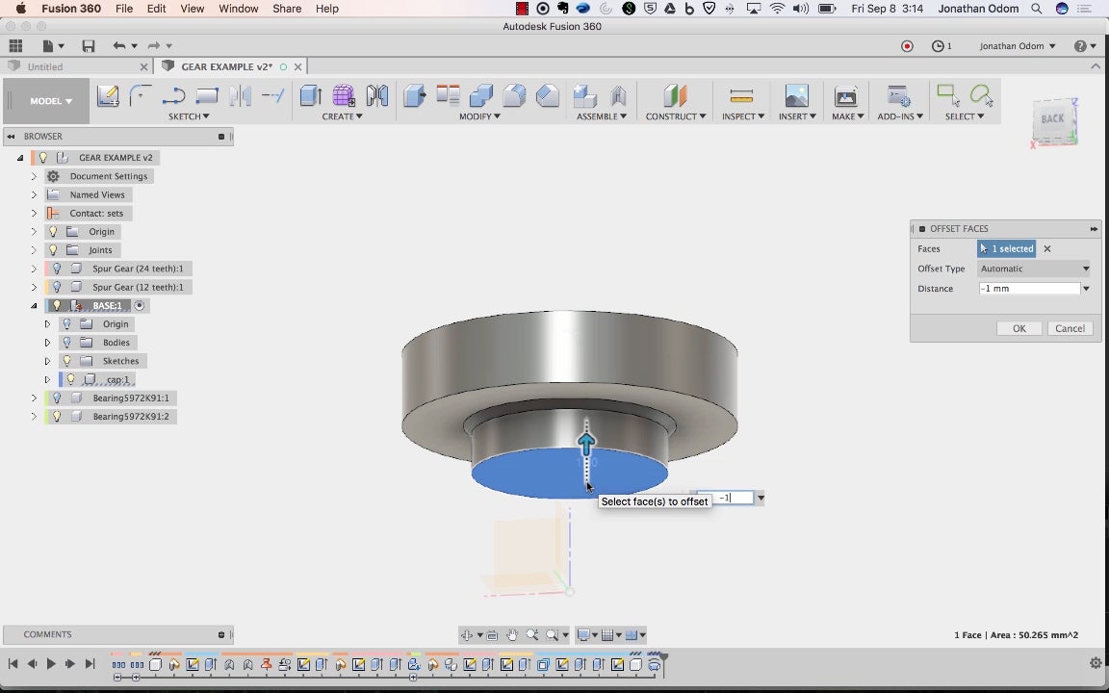Select the Extrude tool in Create group
This screenshot has height=693, width=1109.
[310, 95]
